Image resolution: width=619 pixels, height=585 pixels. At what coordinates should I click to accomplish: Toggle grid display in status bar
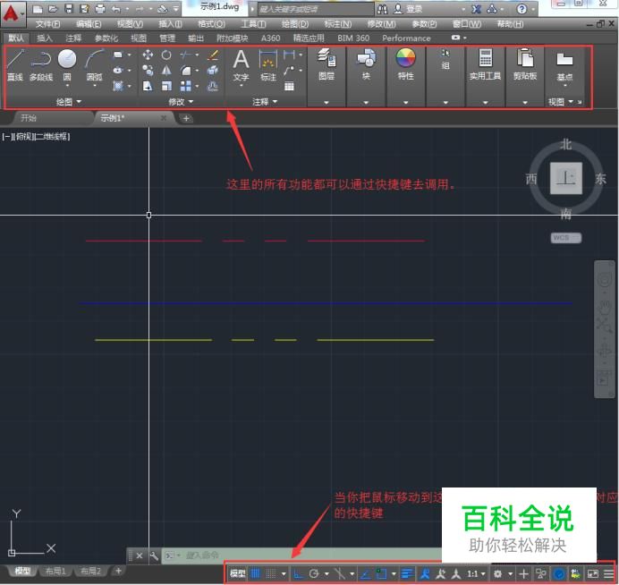pos(255,573)
